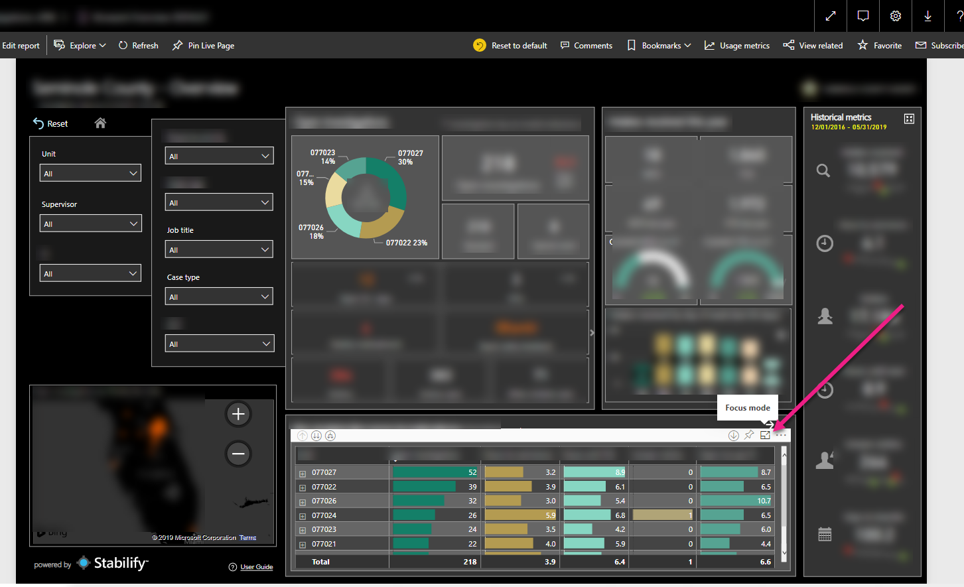Screen dimensions: 964x587
Task: Open the dropdown directly above Job title
Action: pos(219,202)
